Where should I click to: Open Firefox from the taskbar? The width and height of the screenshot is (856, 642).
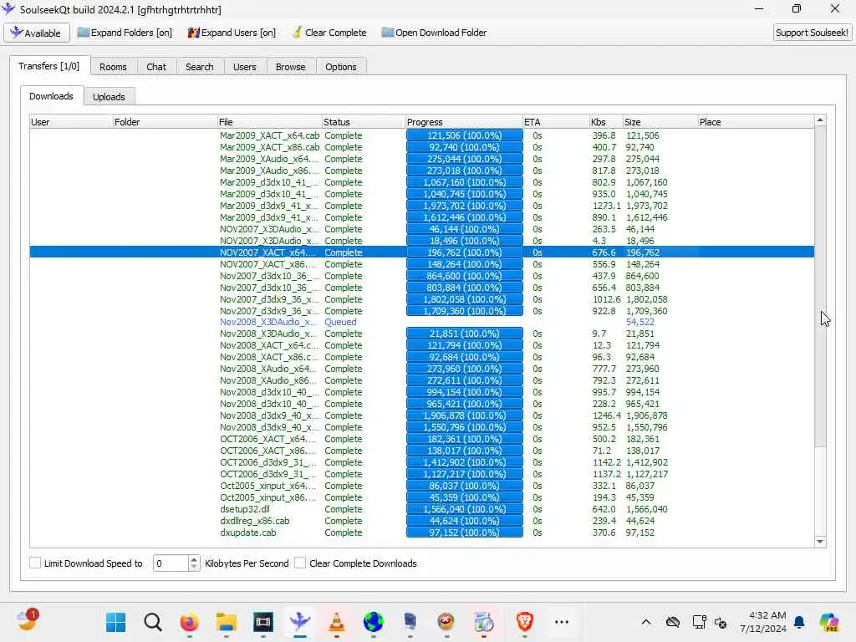[190, 622]
